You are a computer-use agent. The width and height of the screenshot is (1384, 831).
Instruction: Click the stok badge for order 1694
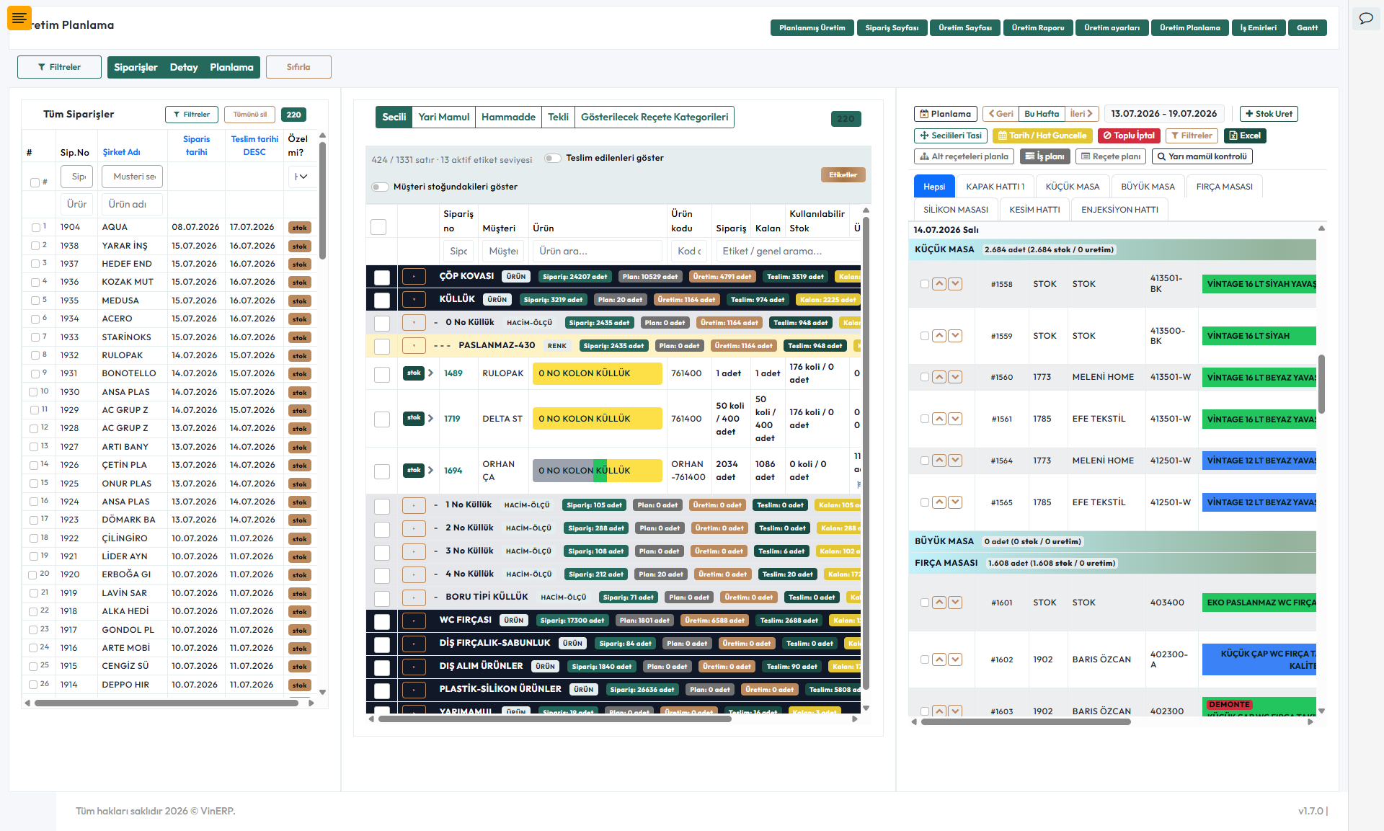(x=414, y=471)
